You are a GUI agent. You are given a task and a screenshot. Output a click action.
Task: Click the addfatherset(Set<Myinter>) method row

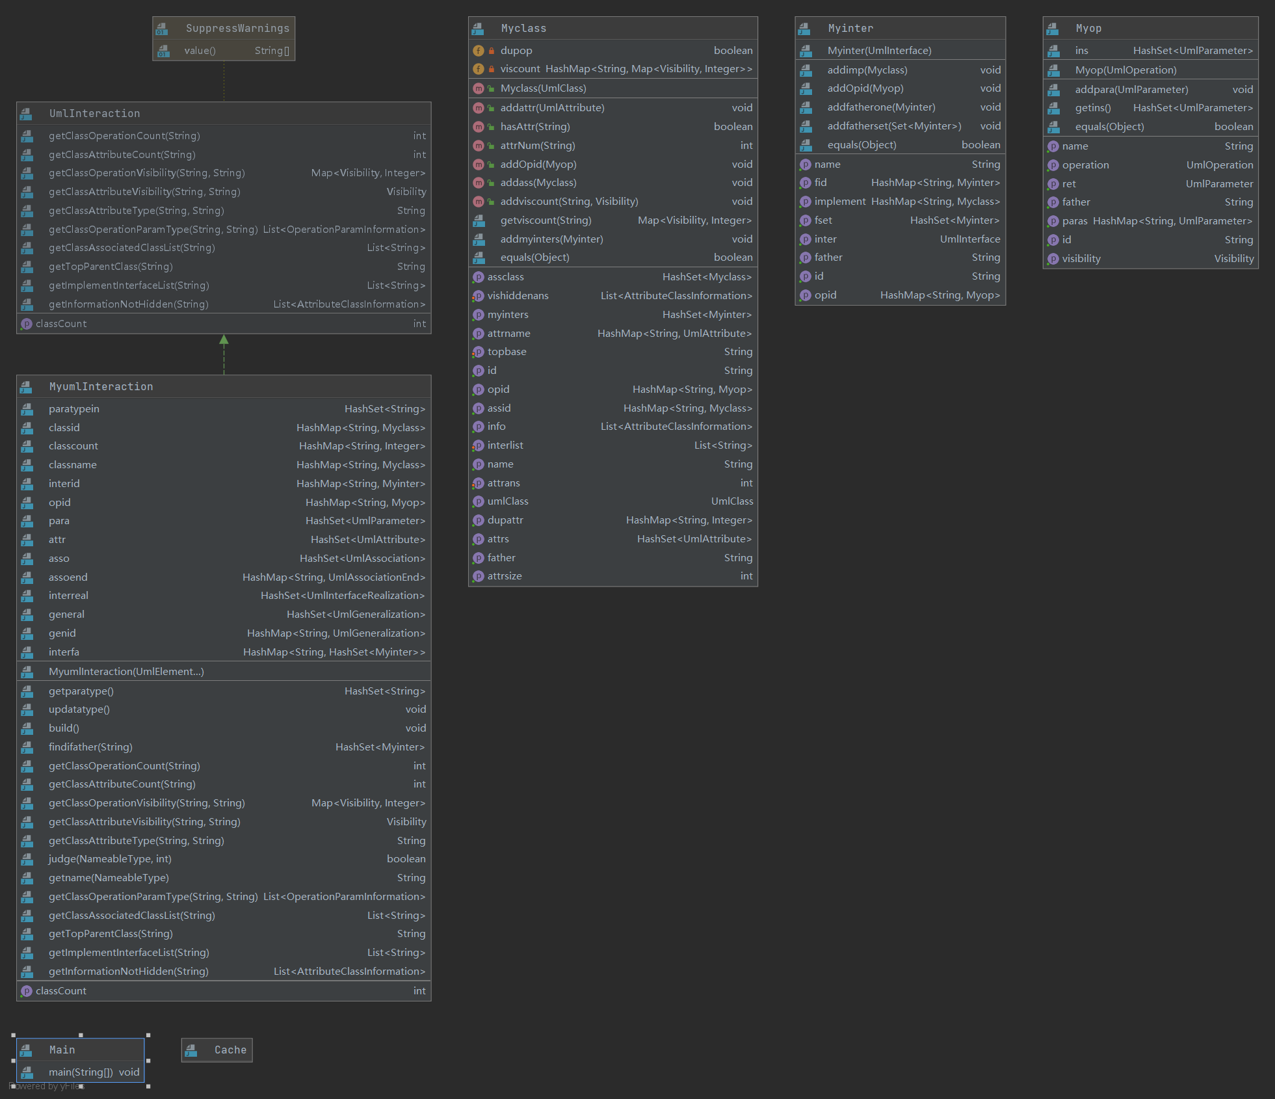[894, 126]
